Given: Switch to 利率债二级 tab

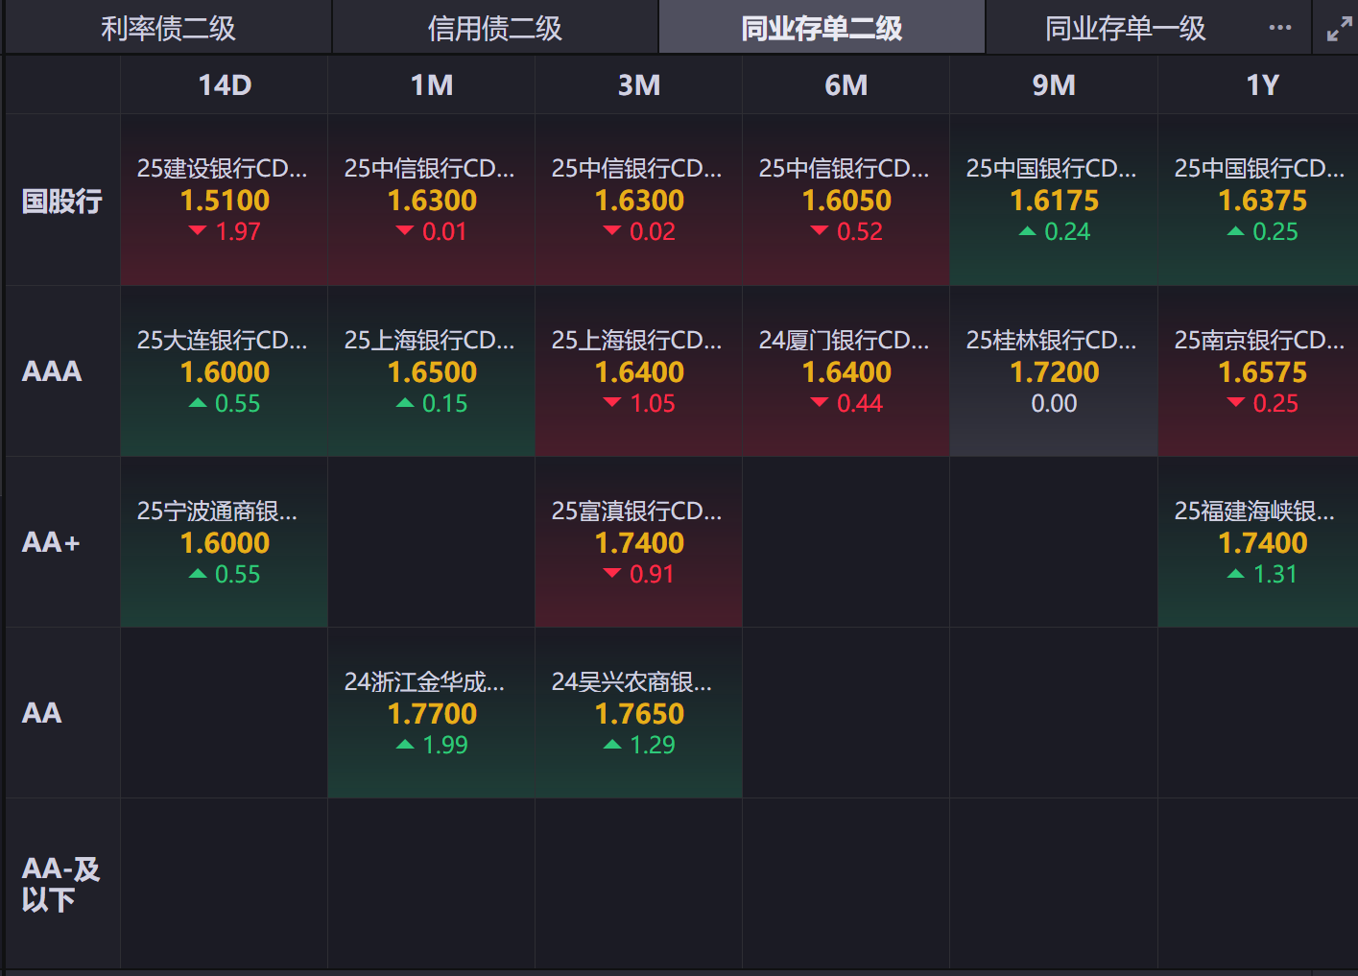Looking at the screenshot, I should (168, 28).
